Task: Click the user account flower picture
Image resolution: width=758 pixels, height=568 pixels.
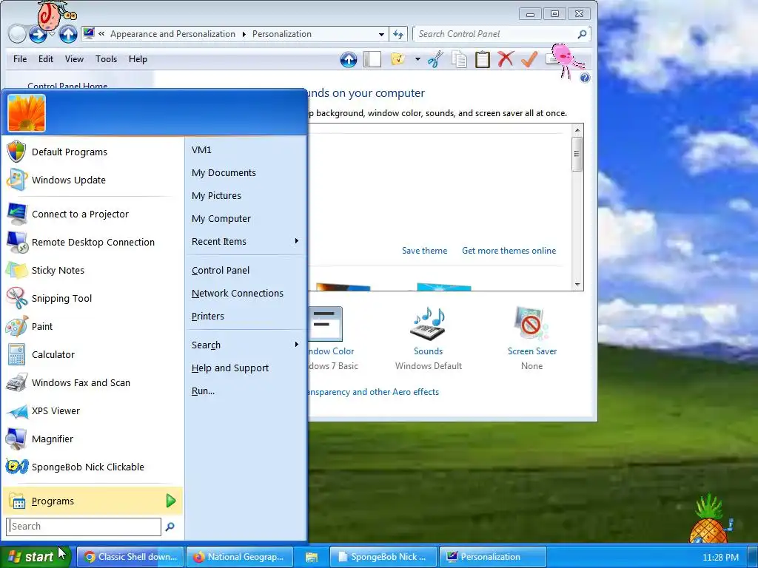Action: (27, 113)
